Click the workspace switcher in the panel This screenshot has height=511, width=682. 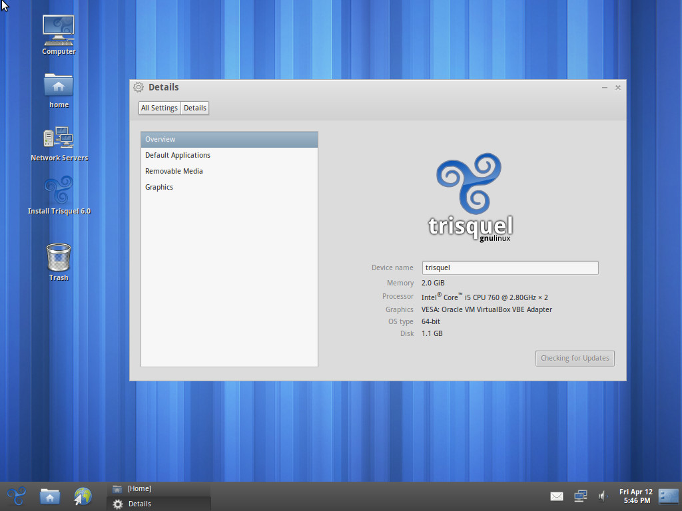click(x=669, y=496)
